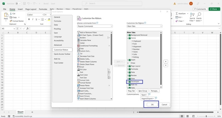Switch to Formulas ribbon tab
The height and width of the screenshot is (118, 222).
point(43,9)
